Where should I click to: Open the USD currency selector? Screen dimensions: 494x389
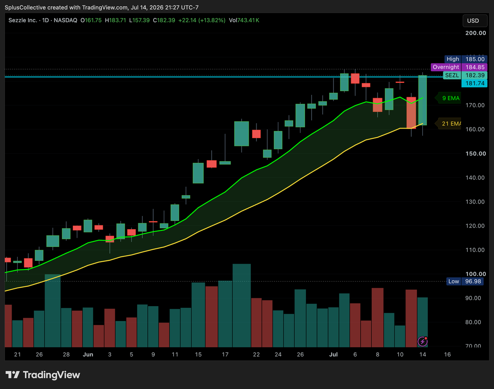pyautogui.click(x=473, y=21)
